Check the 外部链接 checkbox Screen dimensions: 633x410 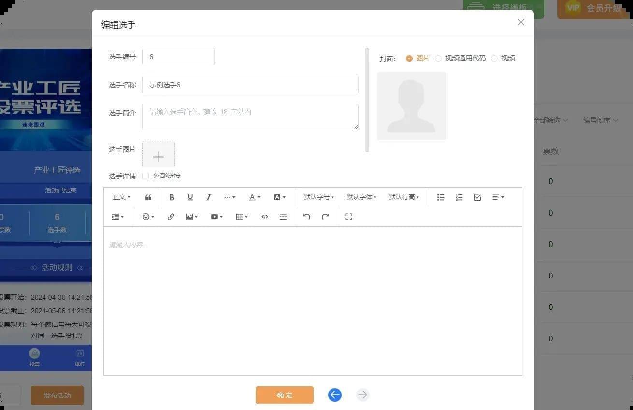[145, 176]
